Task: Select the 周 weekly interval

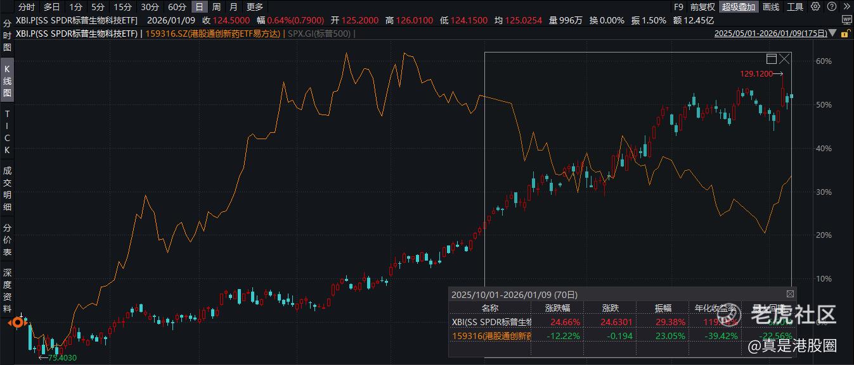Action: click(216, 7)
